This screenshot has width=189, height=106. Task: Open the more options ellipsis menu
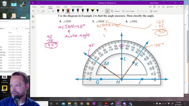[x=181, y=7]
